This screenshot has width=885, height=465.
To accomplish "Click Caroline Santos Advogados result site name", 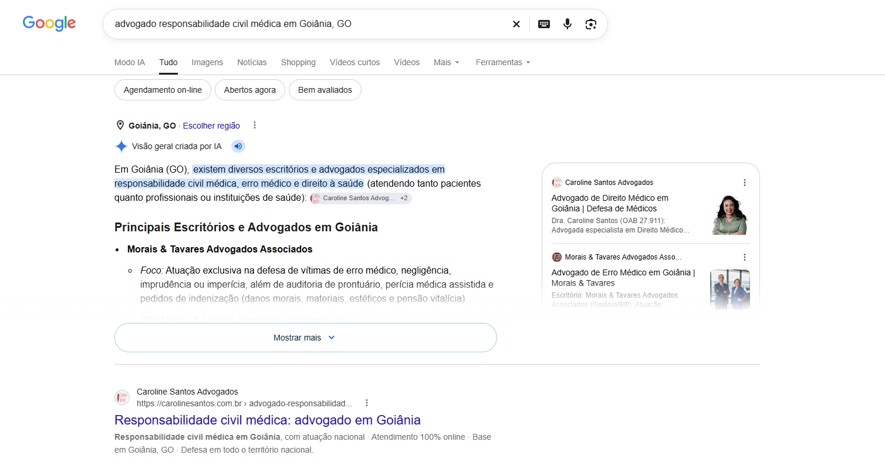I will (x=187, y=392).
